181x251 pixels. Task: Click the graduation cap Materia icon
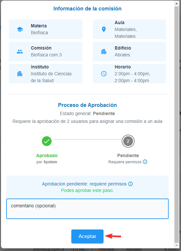pyautogui.click(x=20, y=29)
